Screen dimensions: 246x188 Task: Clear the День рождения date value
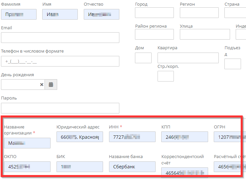coord(42,85)
